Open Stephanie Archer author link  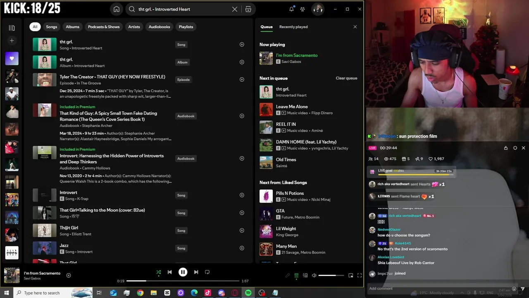pyautogui.click(x=97, y=126)
